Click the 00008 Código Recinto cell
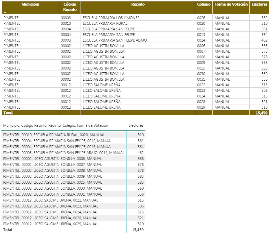The height and width of the screenshot is (234, 273). tap(66, 18)
